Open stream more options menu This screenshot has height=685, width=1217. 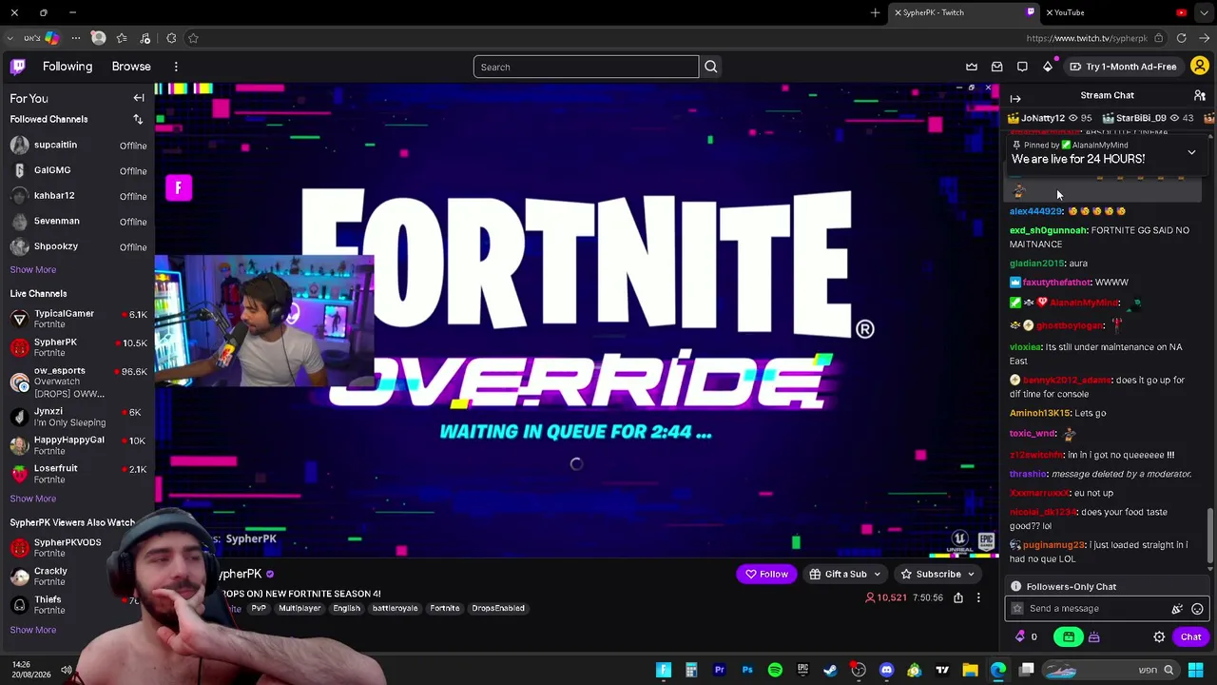tap(978, 597)
